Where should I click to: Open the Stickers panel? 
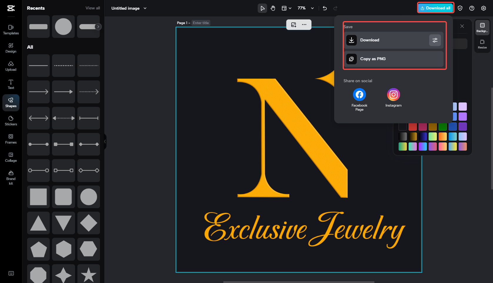(11, 120)
